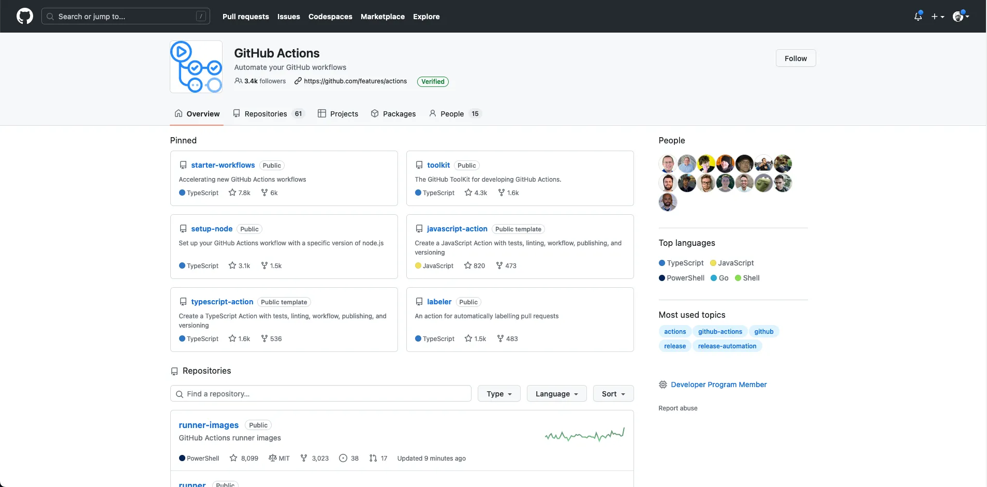This screenshot has height=487, width=987.
Task: Open the setup-node repository link
Action: tap(212, 229)
